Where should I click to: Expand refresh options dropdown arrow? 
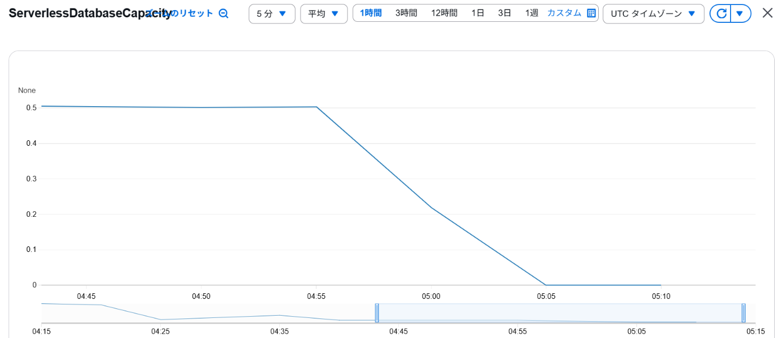[x=741, y=13]
